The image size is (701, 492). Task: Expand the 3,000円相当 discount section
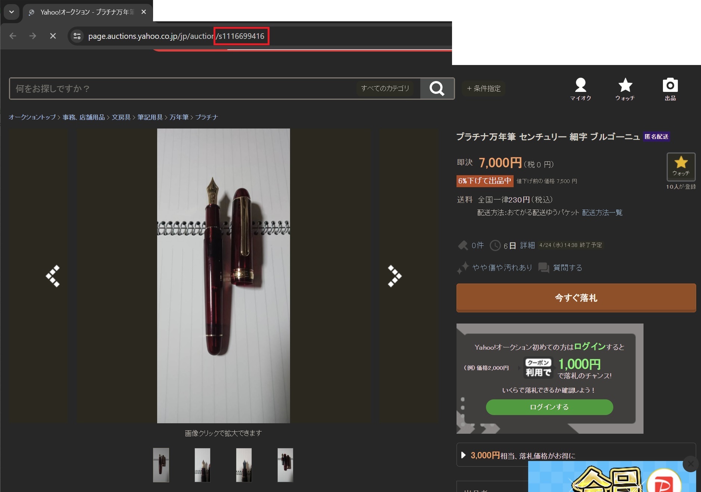pos(576,455)
